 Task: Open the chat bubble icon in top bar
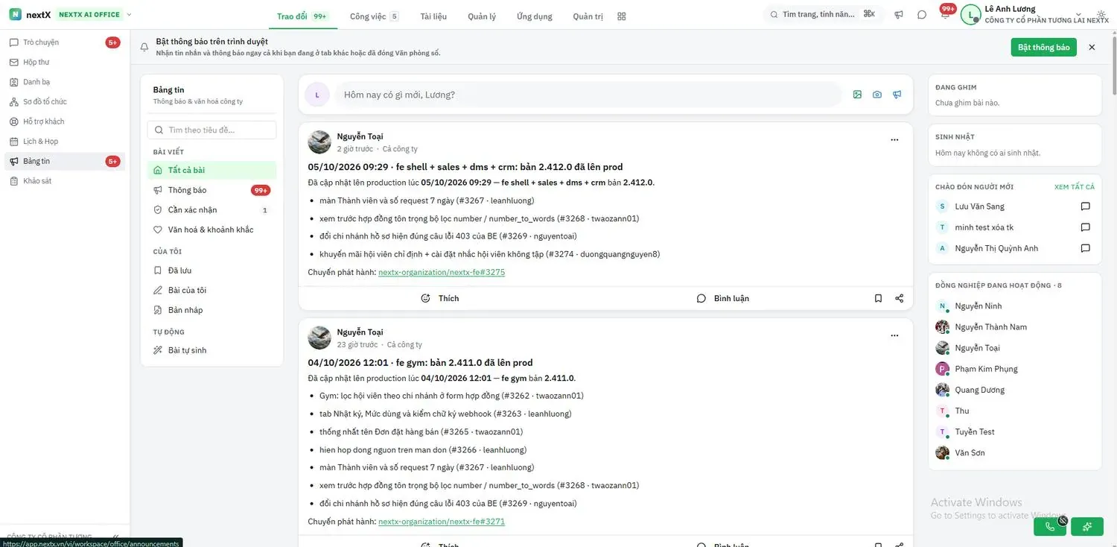(922, 14)
